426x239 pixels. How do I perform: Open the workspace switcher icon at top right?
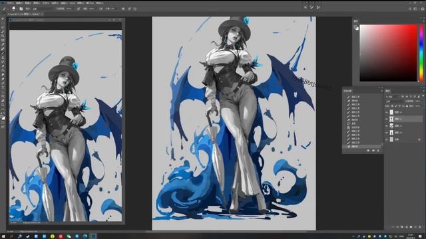pos(415,9)
